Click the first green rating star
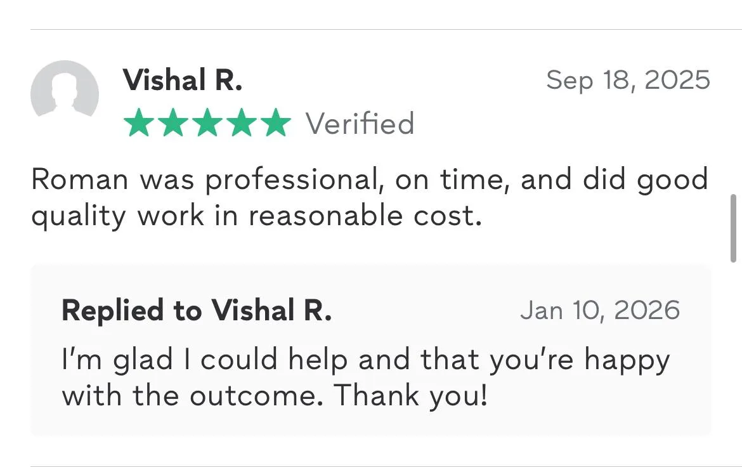The height and width of the screenshot is (470, 742). tap(138, 123)
